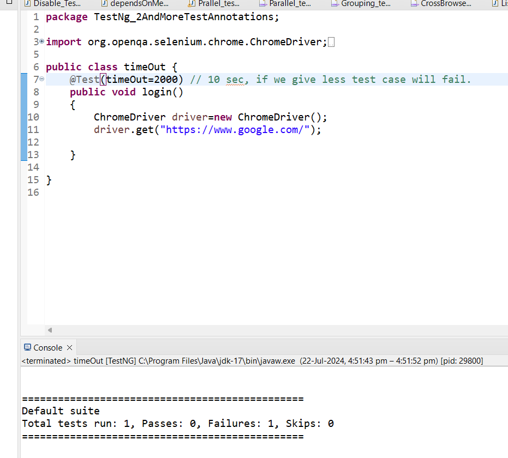The image size is (508, 458).
Task: Click the horizontal scrollbar left arrow
Action: coord(50,330)
